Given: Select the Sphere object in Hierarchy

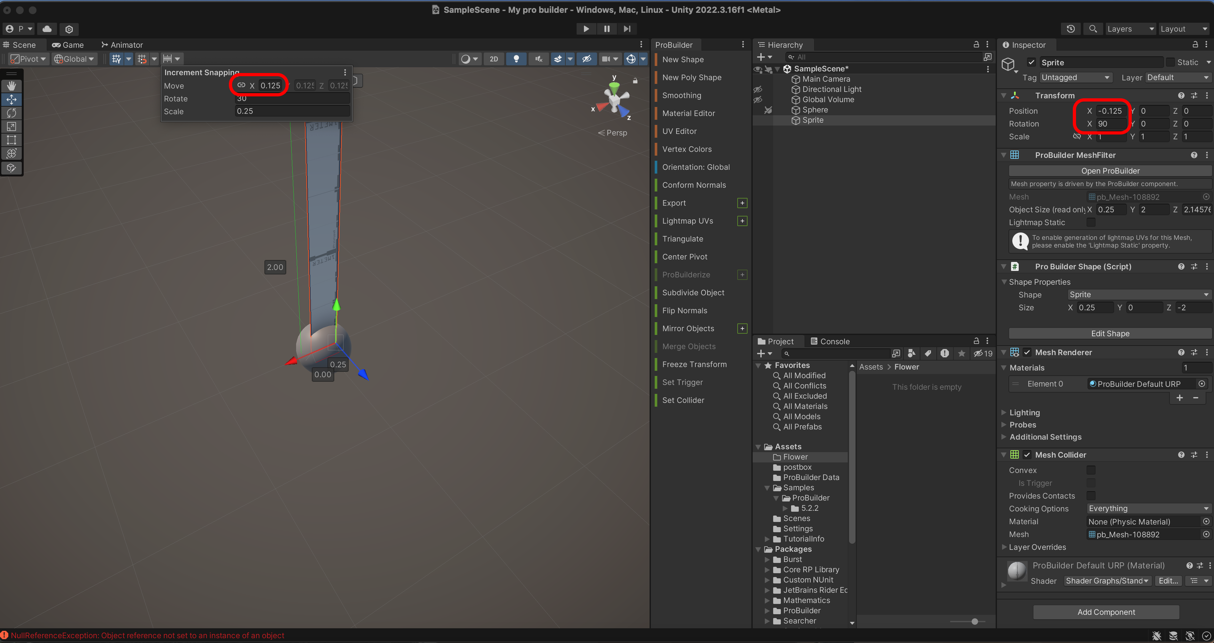Looking at the screenshot, I should click(815, 110).
